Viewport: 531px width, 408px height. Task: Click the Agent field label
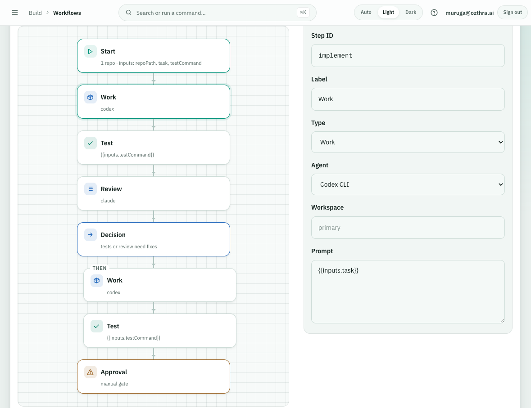pyautogui.click(x=320, y=165)
